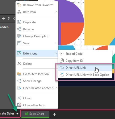Select the Rename menu entry
Image resolution: width=115 pixels, height=119 pixels.
(x=37, y=29)
